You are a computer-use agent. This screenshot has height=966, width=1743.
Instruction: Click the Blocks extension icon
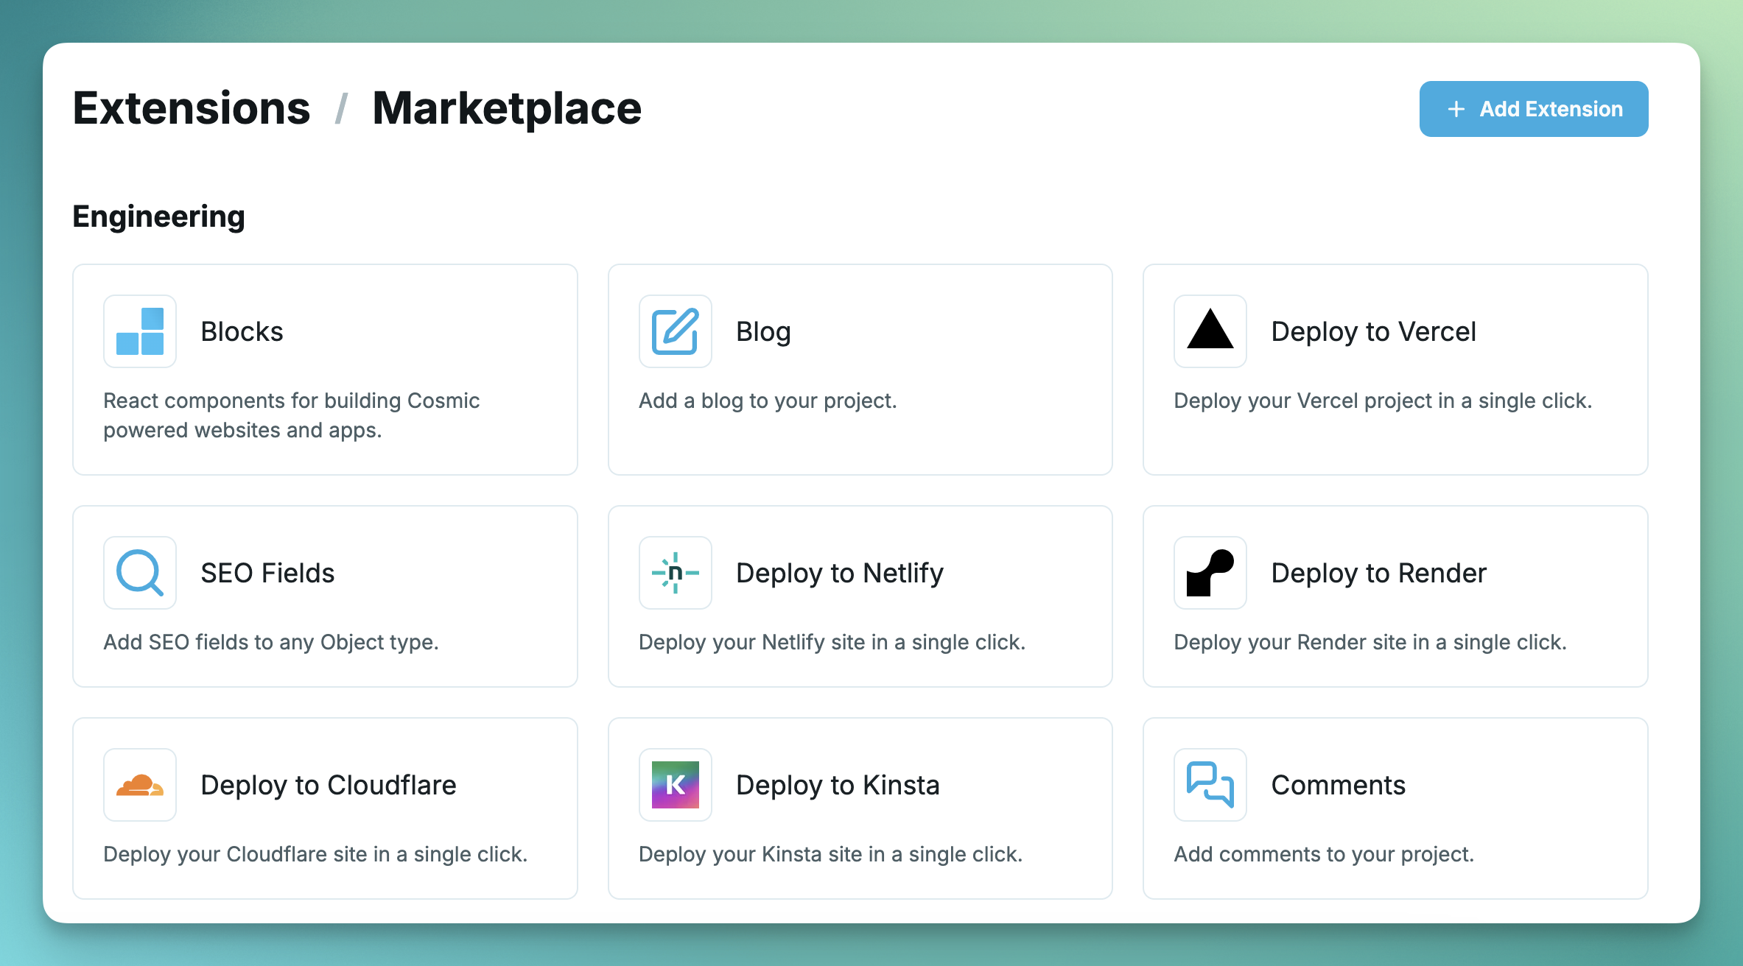pos(140,331)
